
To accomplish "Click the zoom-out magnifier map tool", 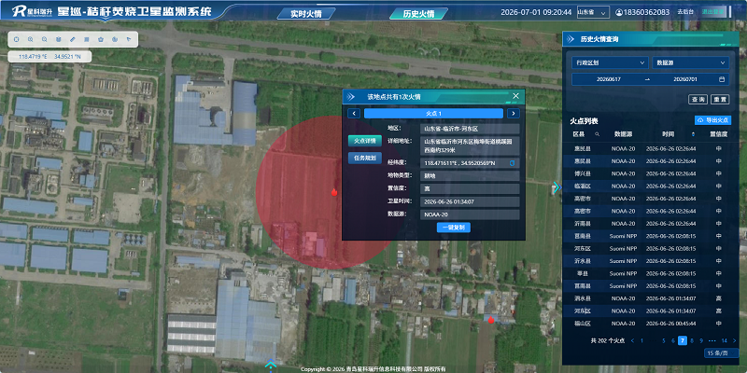I will click(x=44, y=39).
